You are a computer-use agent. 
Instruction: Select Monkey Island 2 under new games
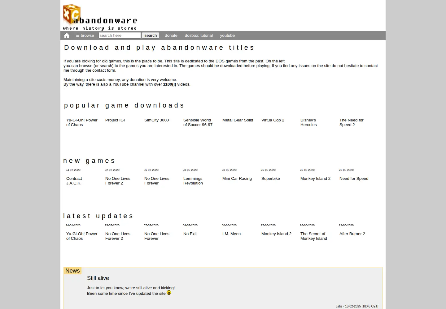pos(315,179)
